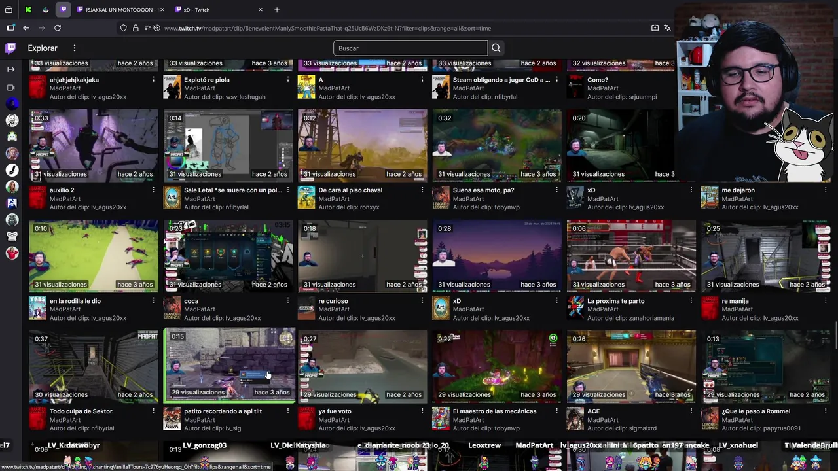Viewport: 838px width, 471px height.
Task: Open the blue A logo channel in sidebar
Action: [12, 203]
